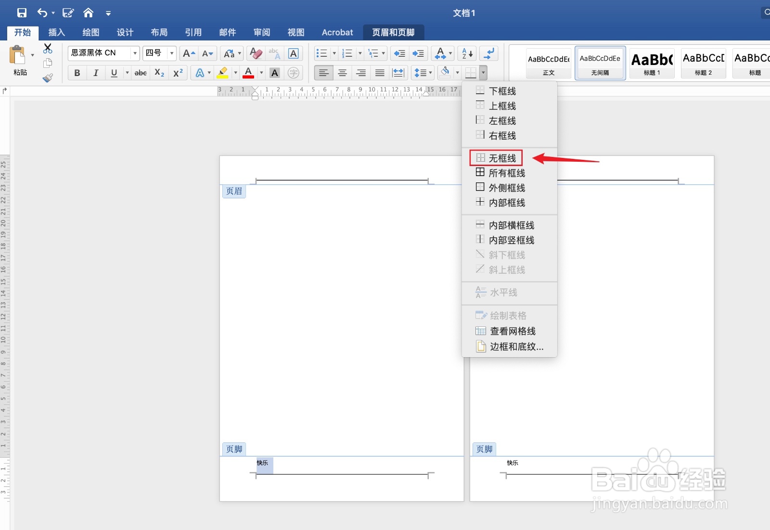Click the Increase Indent icon

(x=418, y=53)
